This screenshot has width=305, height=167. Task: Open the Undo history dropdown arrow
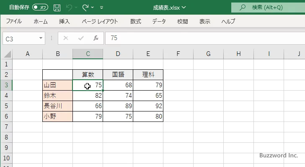(76, 8)
